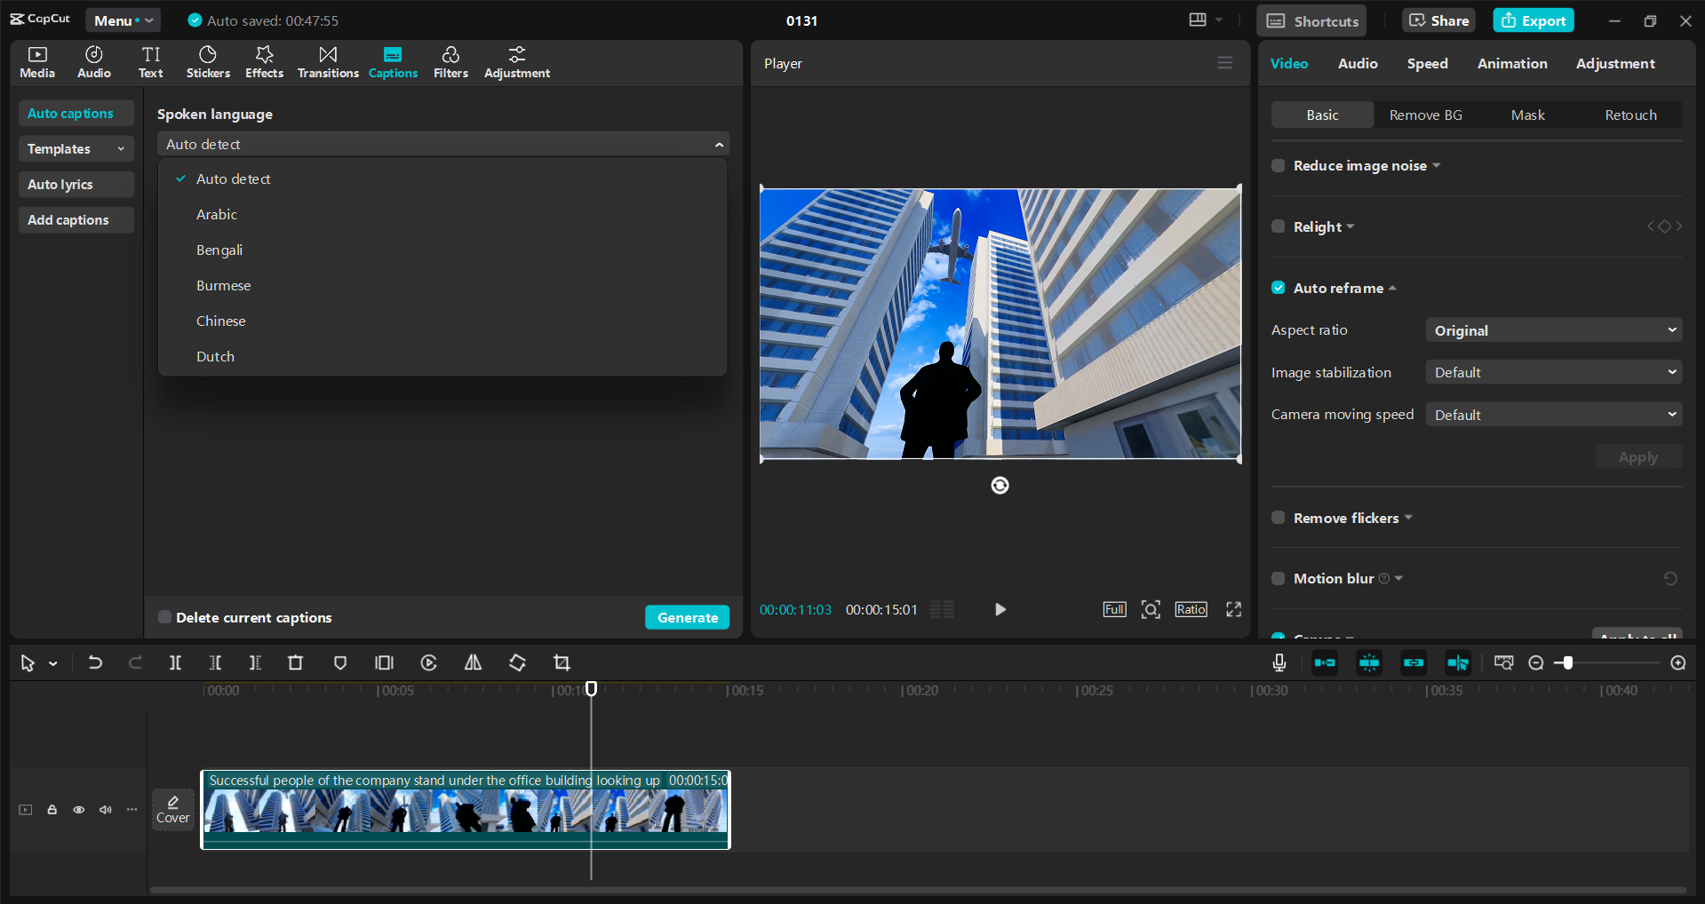Click the Crop tool icon
This screenshot has width=1705, height=904.
[562, 663]
